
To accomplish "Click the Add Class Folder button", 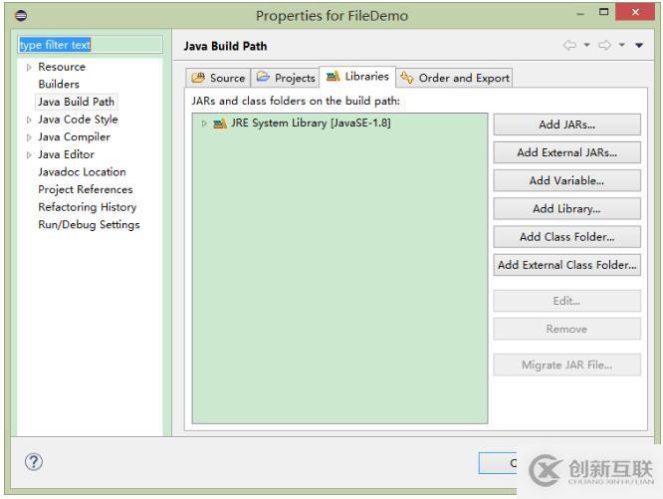I will tap(566, 237).
